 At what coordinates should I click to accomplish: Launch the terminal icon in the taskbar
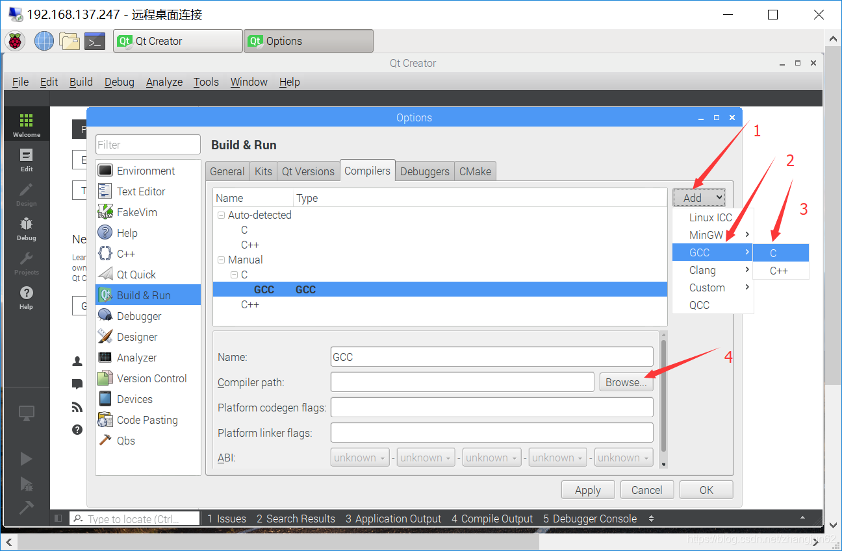[x=95, y=41]
